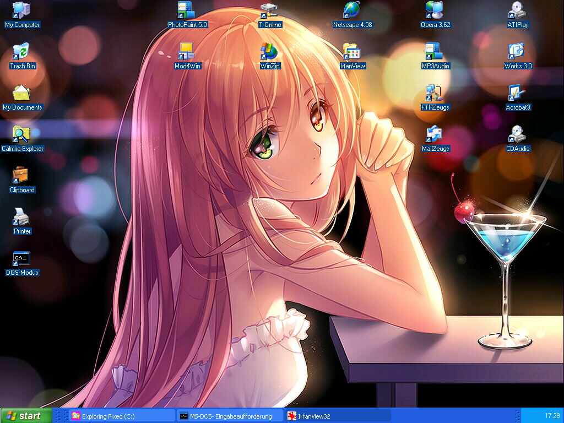The image size is (564, 423).
Task: Switch to IrfanView32 taskbar button
Action: click(x=338, y=416)
